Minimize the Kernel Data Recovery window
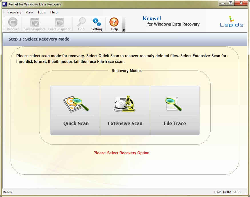 223,3
